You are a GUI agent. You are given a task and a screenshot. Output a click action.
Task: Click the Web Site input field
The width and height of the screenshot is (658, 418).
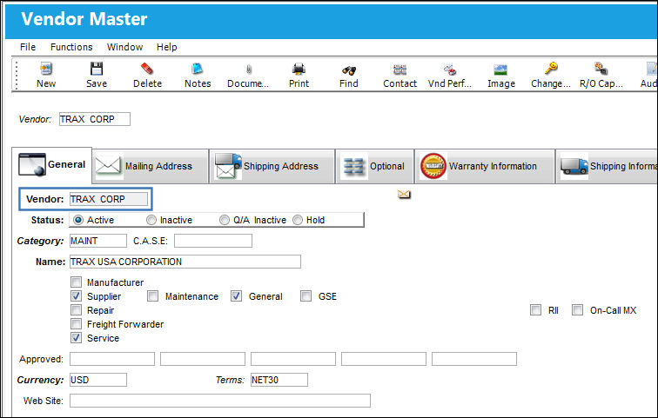coord(220,401)
